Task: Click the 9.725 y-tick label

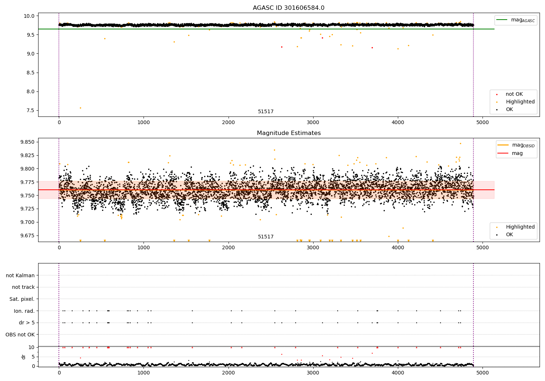Action: click(x=28, y=209)
